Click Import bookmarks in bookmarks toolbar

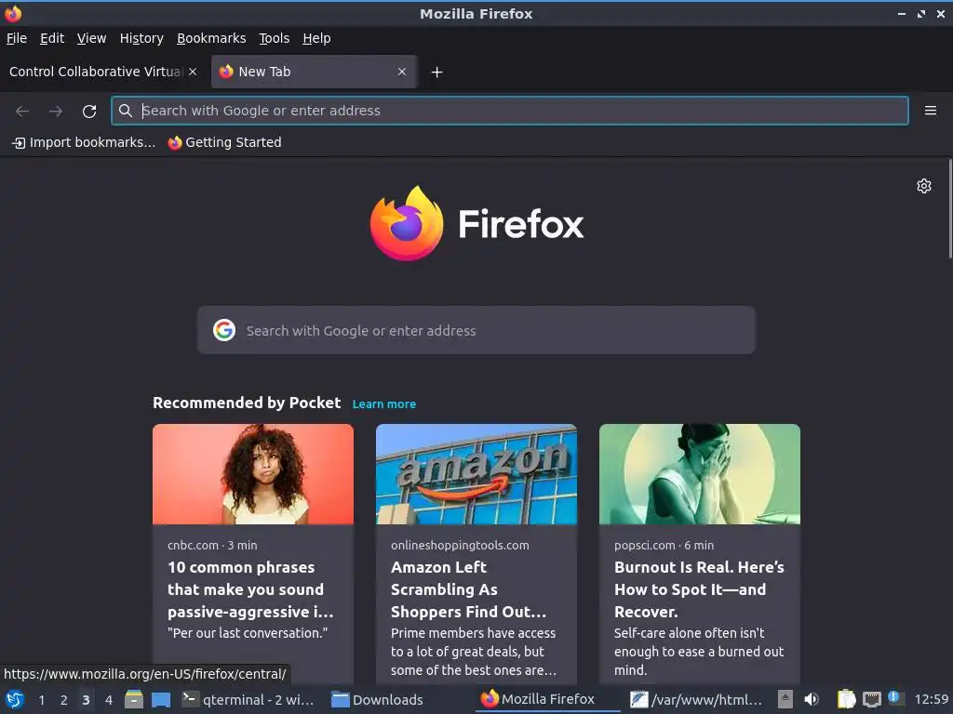pos(84,142)
